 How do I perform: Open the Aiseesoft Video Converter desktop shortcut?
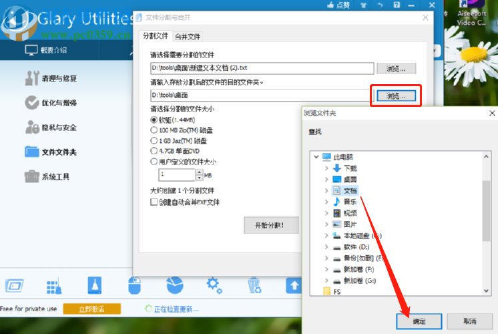(x=471, y=13)
